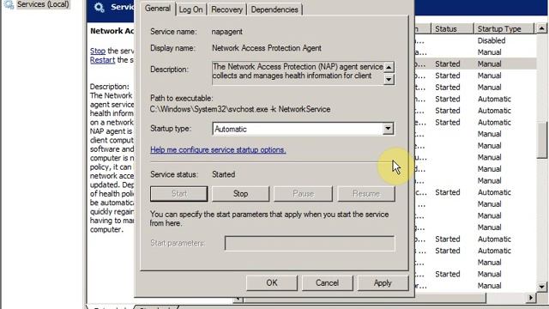The image size is (549, 309).
Task: Click the Network Access Protection Agent display name
Action: coord(267,48)
